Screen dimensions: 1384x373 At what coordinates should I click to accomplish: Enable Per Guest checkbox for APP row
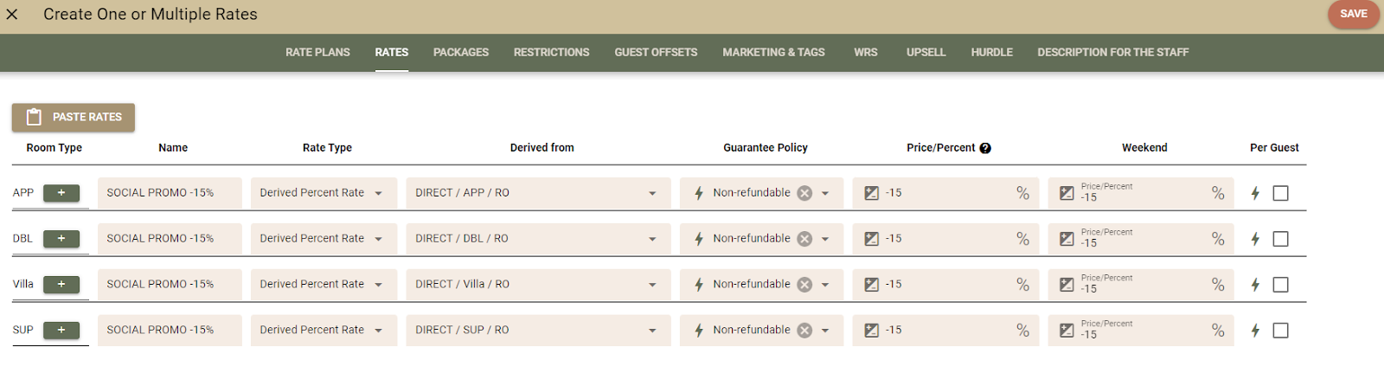pyautogui.click(x=1280, y=193)
